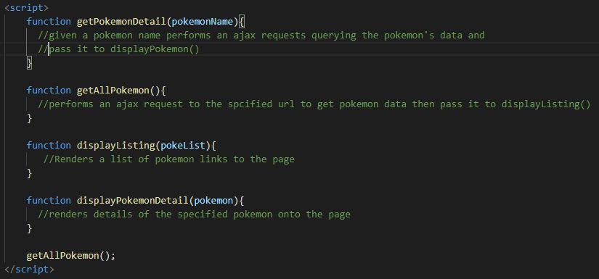Viewport: 599px width, 279px height.
Task: Click the comment starting 'given a pokemon name'
Action: pos(261,36)
